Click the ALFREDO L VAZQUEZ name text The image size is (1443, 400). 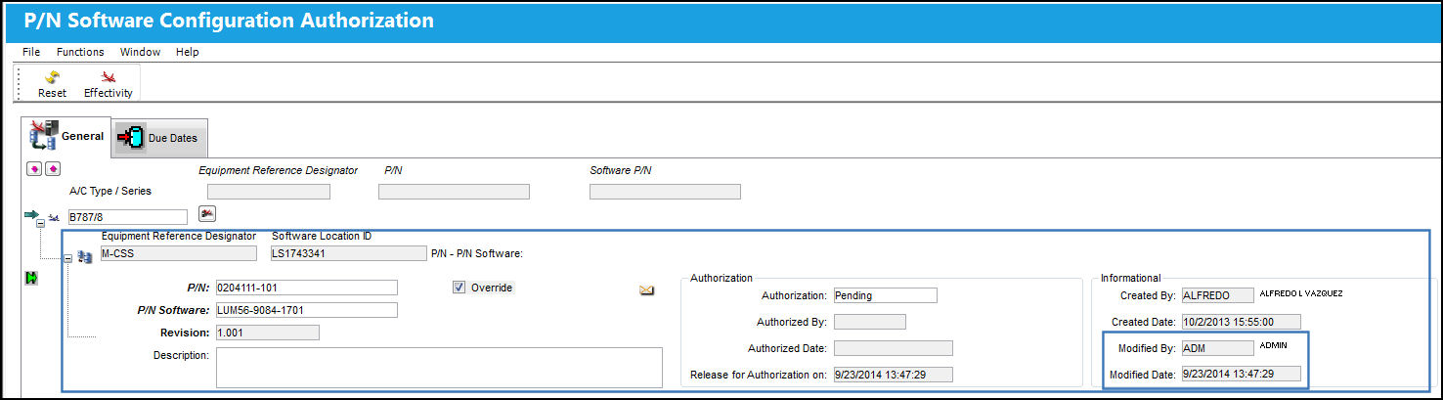(x=1301, y=293)
